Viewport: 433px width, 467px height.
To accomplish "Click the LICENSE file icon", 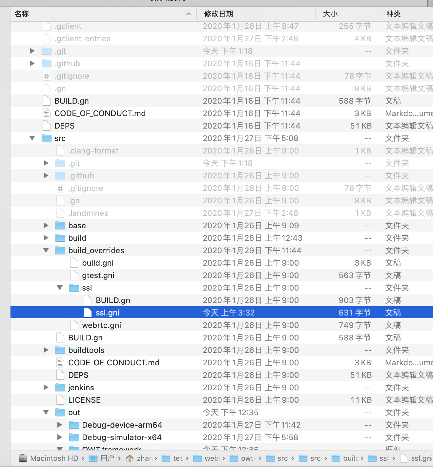I will click(60, 400).
